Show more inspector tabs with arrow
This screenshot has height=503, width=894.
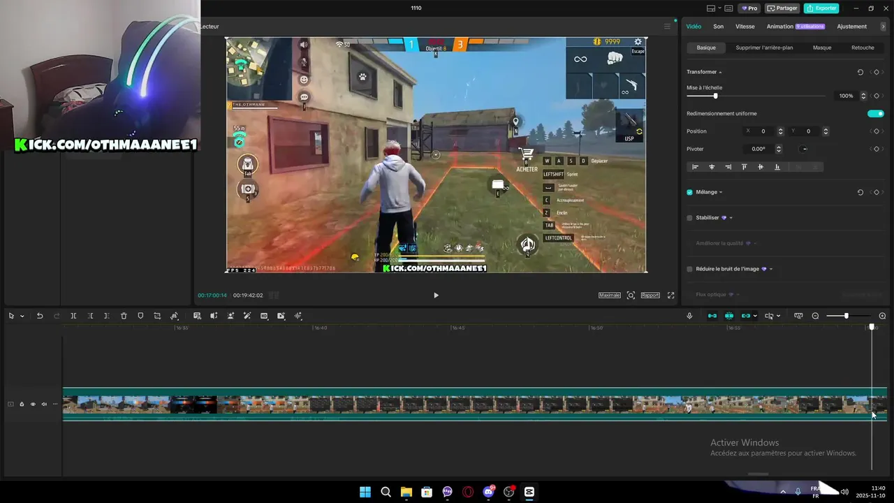tap(884, 27)
